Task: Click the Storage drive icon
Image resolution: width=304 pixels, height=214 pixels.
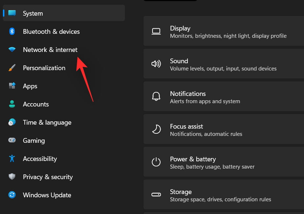Action: point(156,195)
